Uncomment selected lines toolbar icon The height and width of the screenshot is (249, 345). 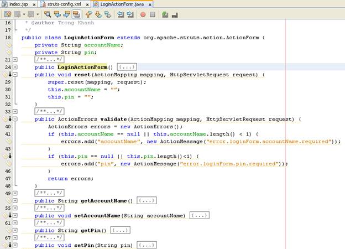(175, 14)
